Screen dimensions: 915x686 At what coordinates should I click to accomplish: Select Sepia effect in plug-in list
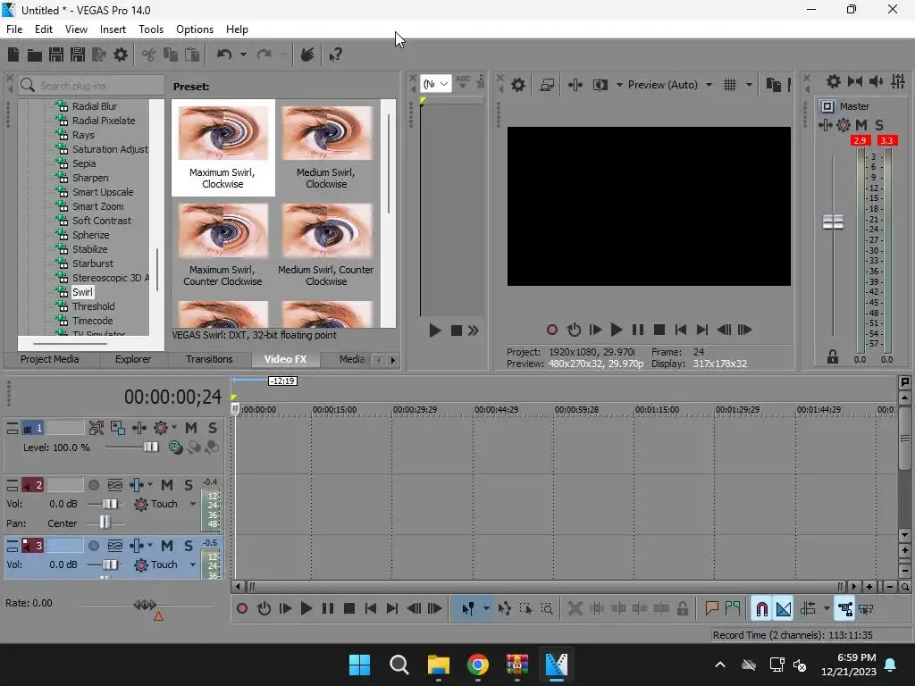(84, 163)
